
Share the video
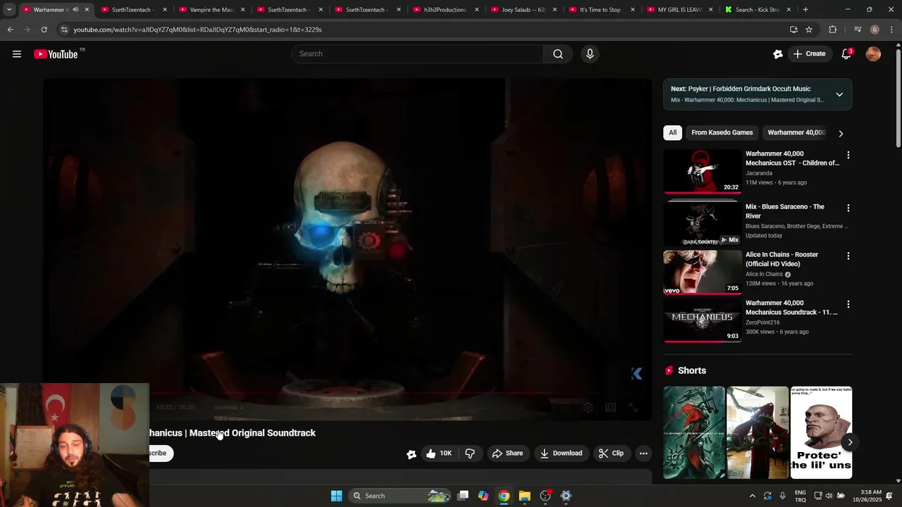(x=507, y=453)
